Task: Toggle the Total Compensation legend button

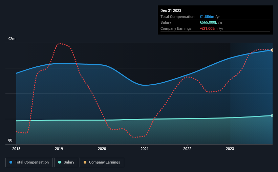Action: [x=29, y=163]
